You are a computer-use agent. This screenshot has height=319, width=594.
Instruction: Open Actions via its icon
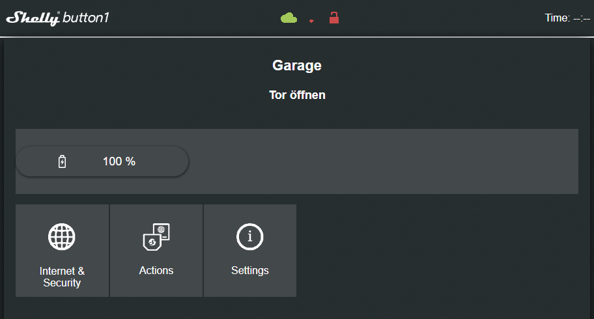point(156,236)
